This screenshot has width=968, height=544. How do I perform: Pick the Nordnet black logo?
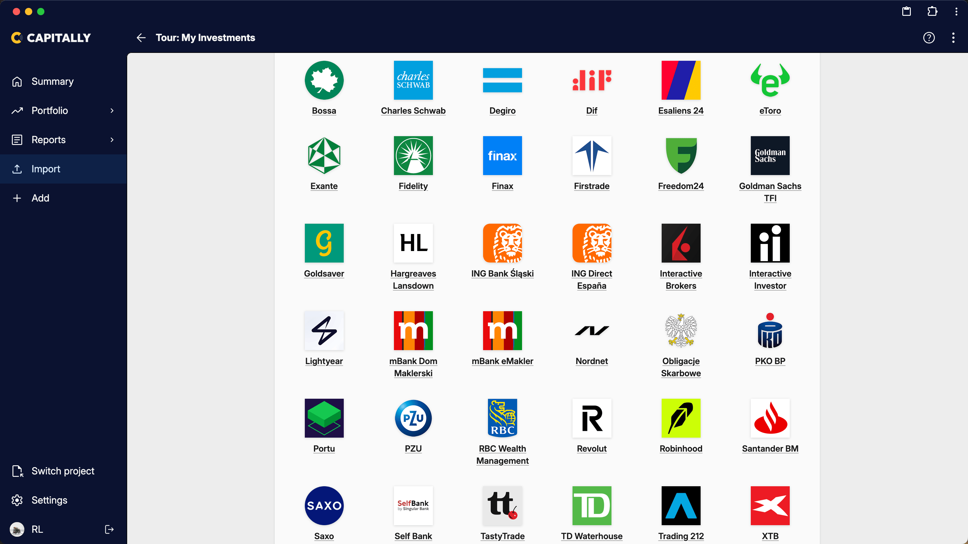(x=591, y=331)
